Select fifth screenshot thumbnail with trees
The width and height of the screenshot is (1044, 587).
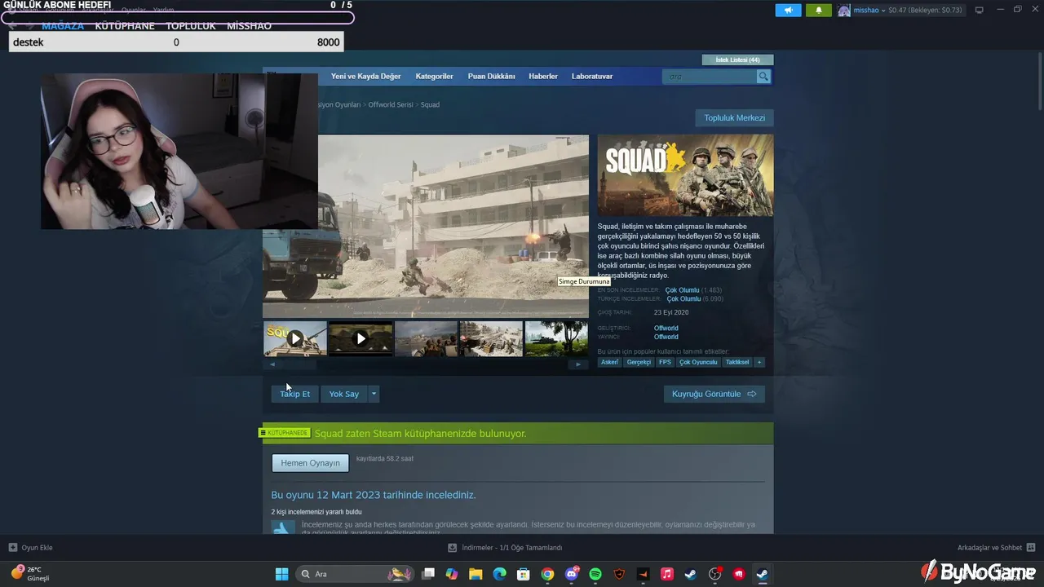point(556,338)
